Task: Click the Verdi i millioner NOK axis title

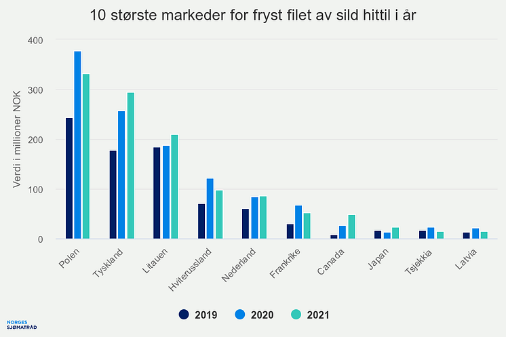Action: [18, 140]
